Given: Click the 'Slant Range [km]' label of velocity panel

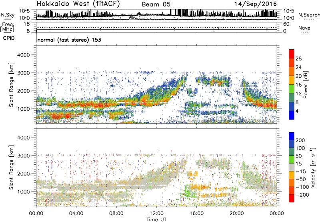Looking at the screenshot, I should point(11,168).
